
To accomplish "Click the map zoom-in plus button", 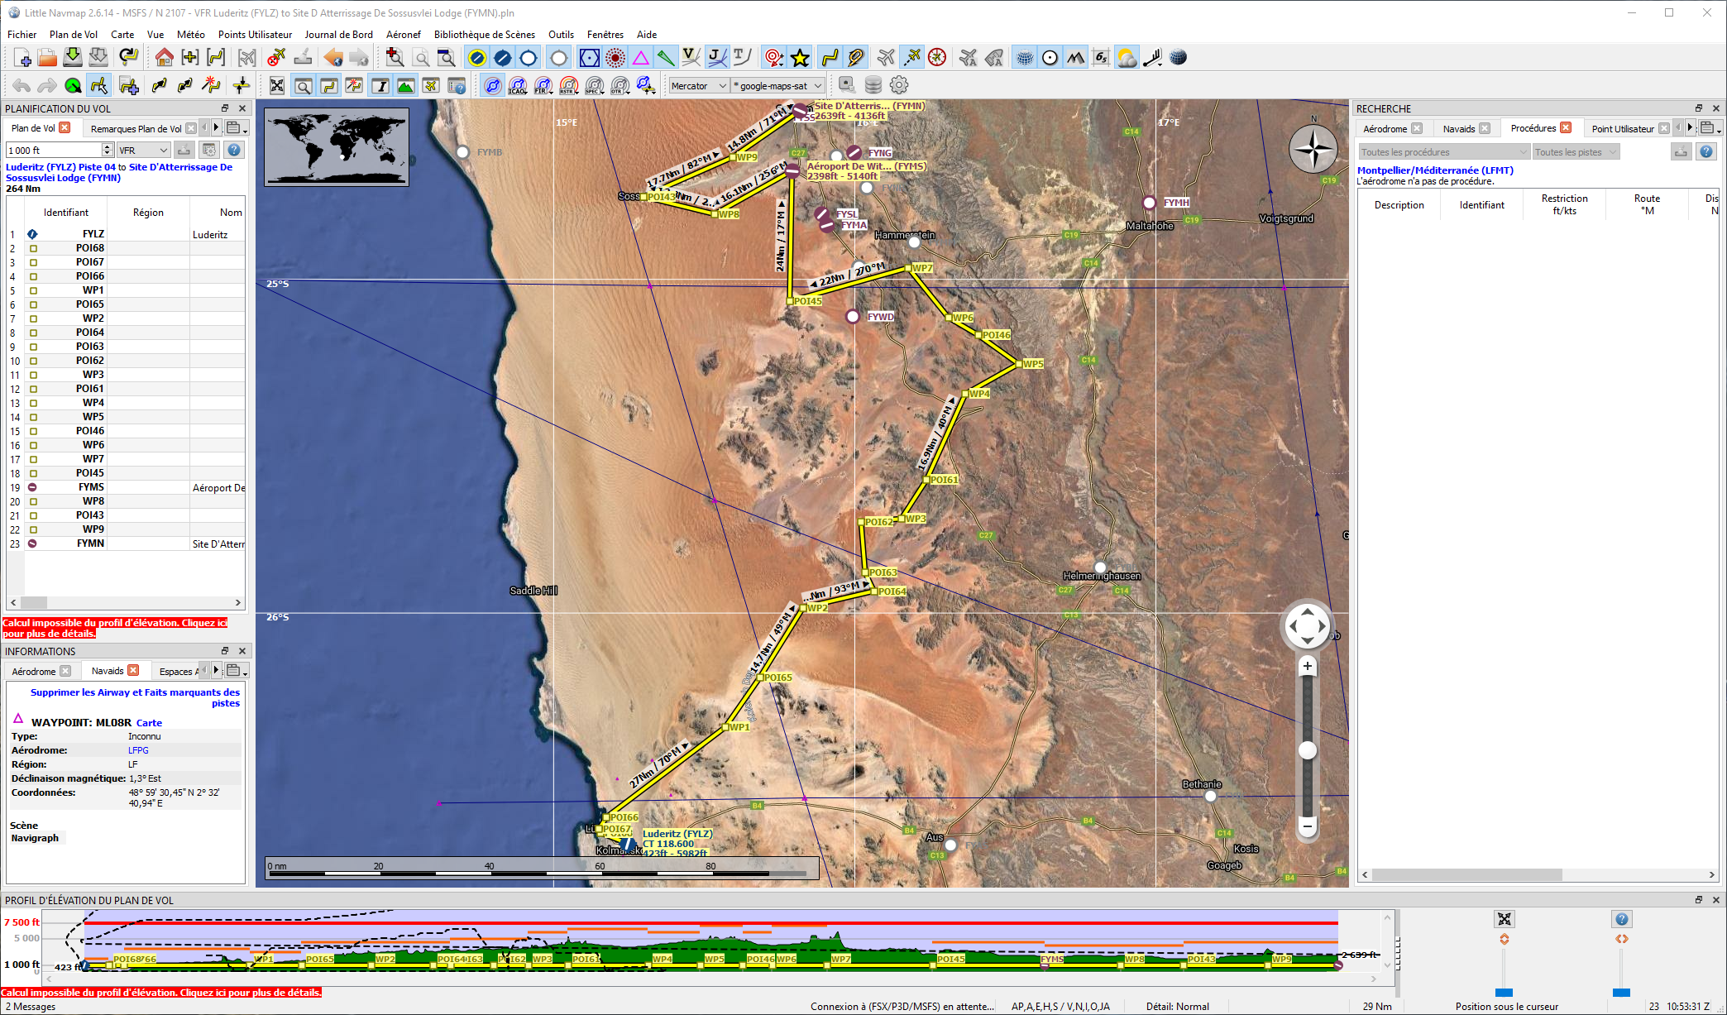I will [x=1308, y=666].
